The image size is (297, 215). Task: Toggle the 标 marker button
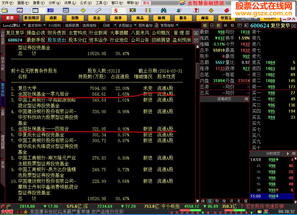pos(205,25)
